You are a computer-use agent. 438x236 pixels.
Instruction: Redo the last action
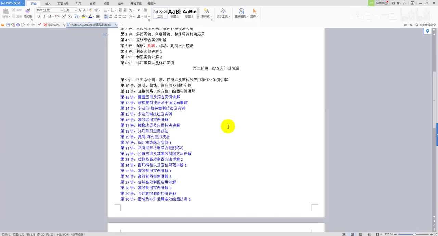coord(33,25)
